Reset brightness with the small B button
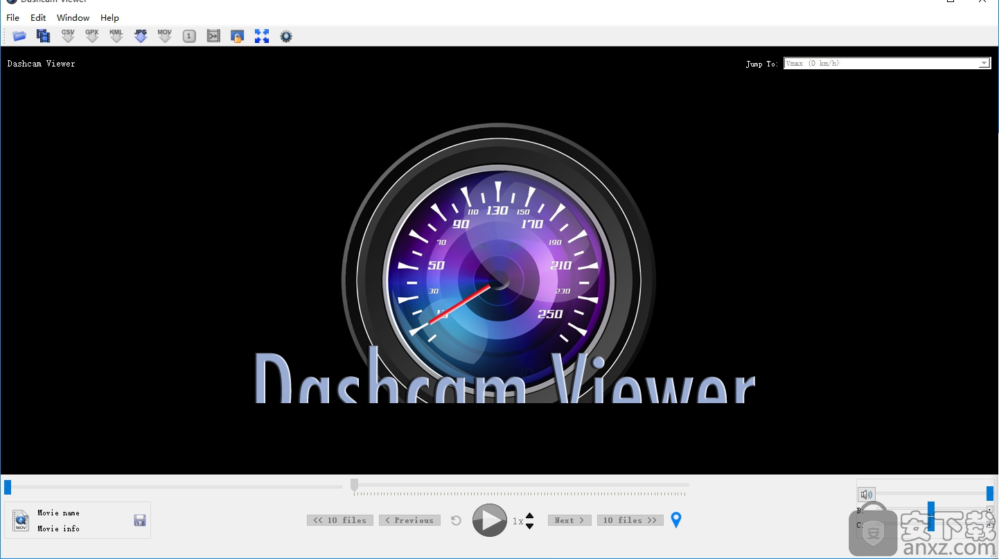 989,510
